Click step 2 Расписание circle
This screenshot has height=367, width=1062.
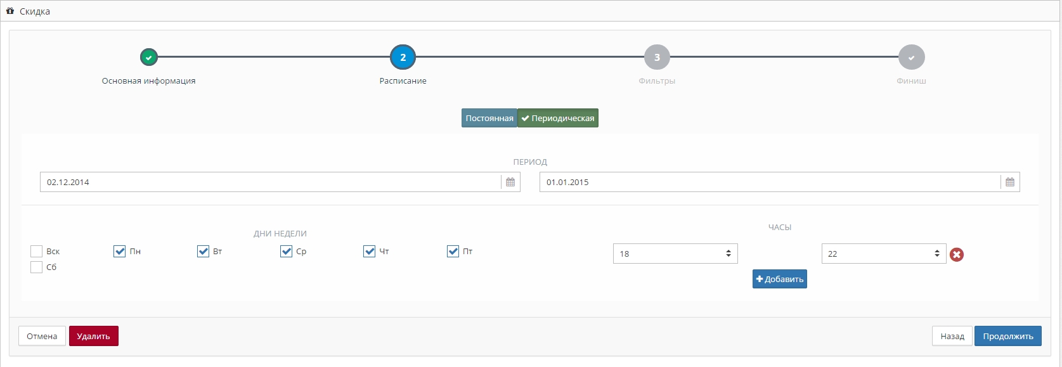tap(403, 58)
